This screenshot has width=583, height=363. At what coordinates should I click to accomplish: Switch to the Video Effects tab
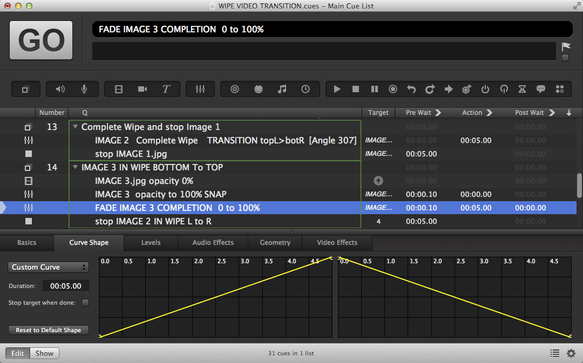pos(337,243)
